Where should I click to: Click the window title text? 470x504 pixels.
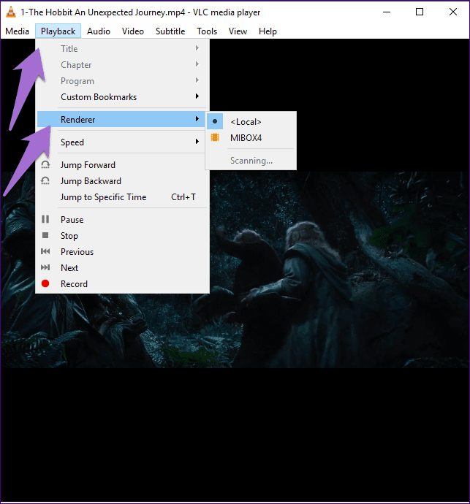pyautogui.click(x=140, y=12)
